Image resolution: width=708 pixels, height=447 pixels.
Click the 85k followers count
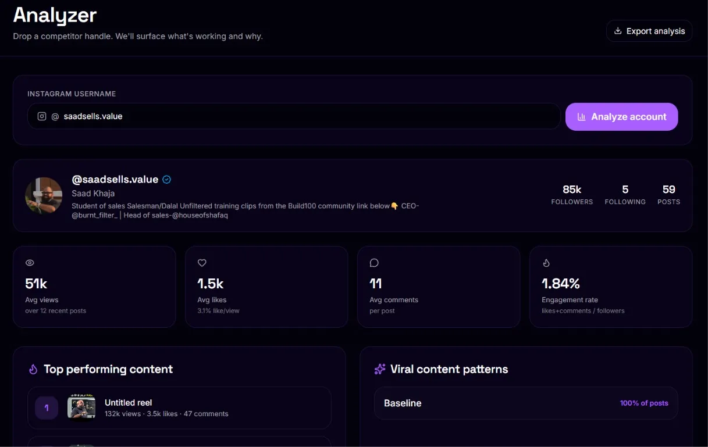click(572, 189)
